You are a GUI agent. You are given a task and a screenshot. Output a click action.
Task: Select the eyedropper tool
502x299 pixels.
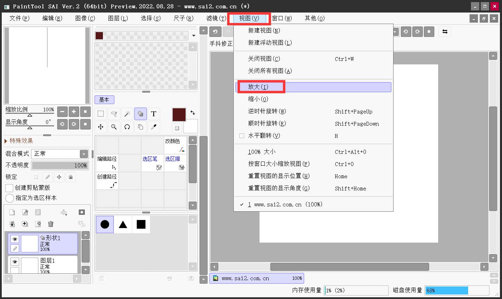(x=154, y=127)
